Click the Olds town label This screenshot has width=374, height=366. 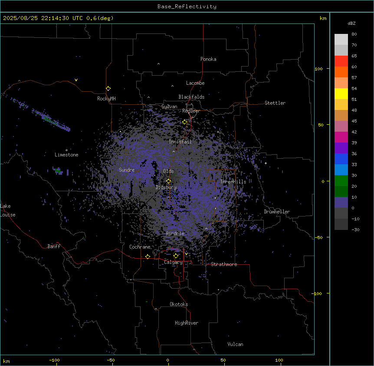coord(168,171)
